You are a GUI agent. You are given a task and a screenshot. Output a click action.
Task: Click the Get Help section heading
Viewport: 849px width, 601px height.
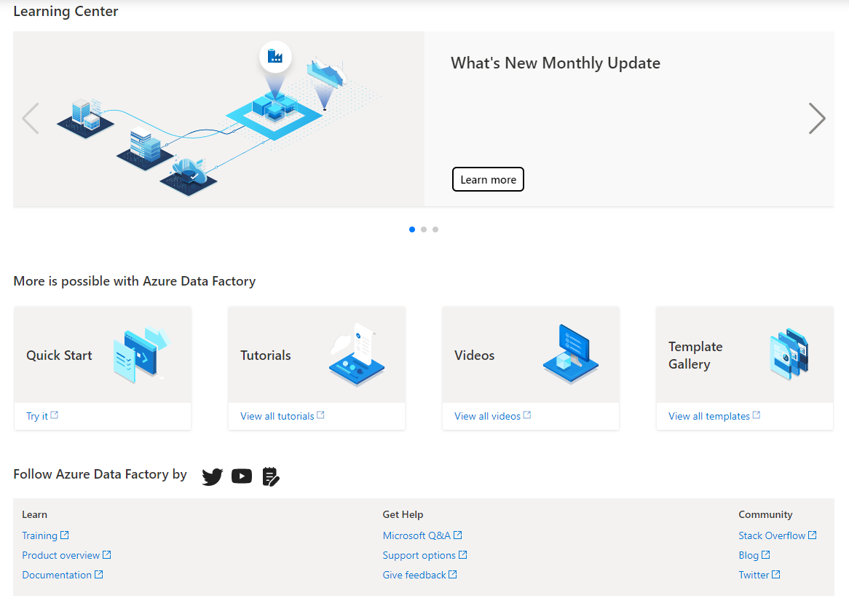click(403, 515)
